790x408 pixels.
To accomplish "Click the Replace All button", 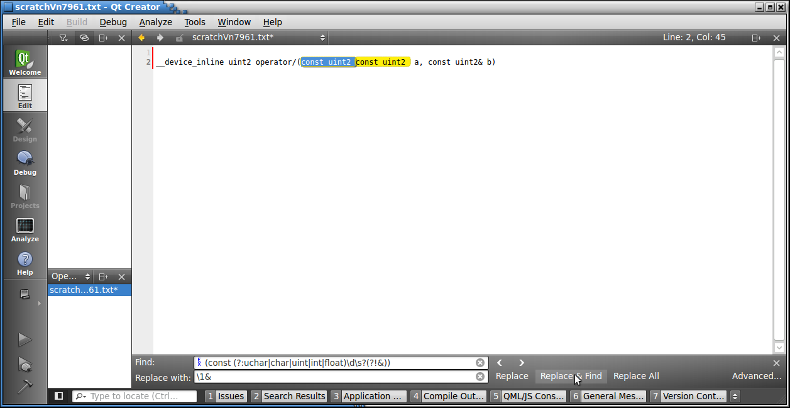I will [636, 376].
